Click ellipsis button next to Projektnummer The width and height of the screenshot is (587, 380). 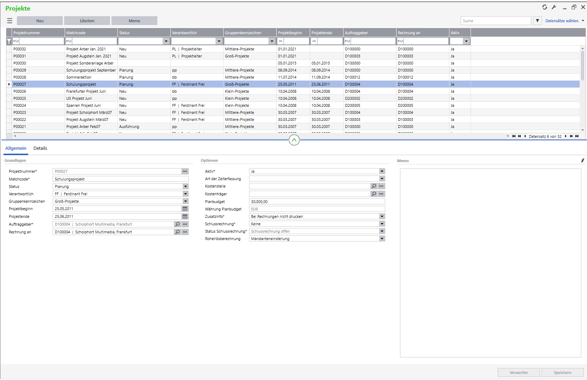(x=185, y=171)
